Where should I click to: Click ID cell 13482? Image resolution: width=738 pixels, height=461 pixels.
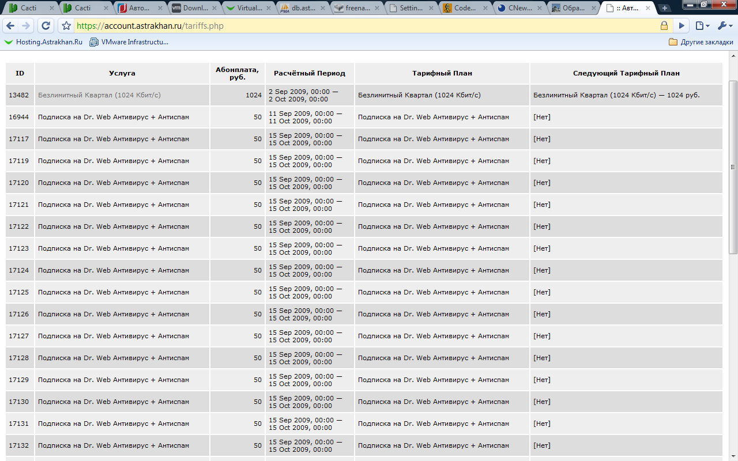point(20,95)
